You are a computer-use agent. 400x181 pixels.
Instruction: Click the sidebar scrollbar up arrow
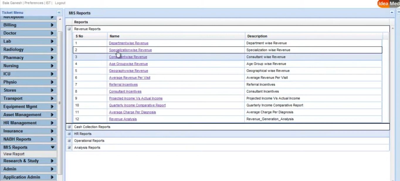click(x=60, y=19)
